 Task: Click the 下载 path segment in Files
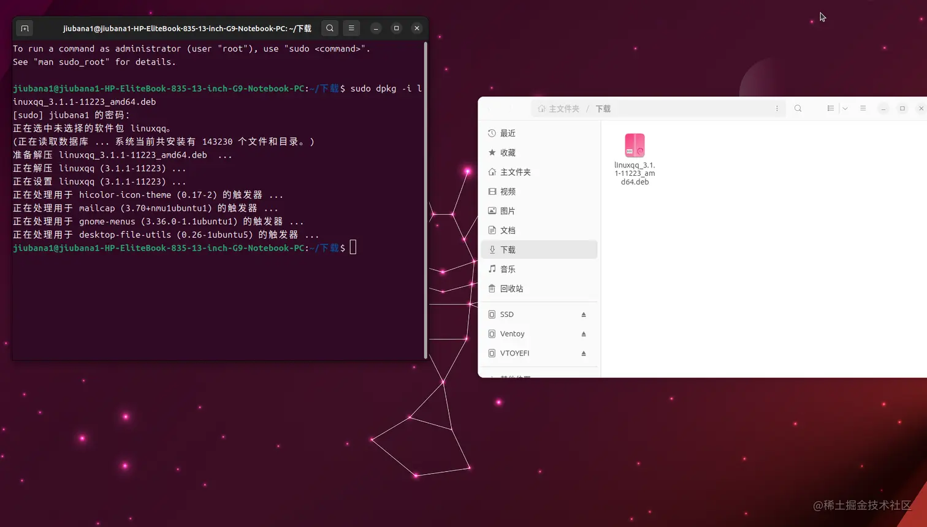point(603,108)
